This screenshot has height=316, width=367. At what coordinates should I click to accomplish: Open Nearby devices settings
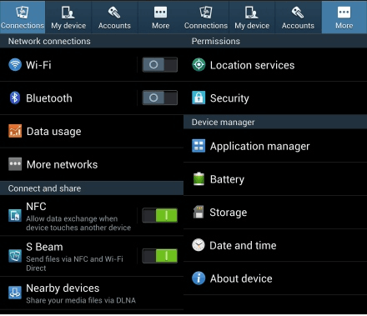(92, 293)
